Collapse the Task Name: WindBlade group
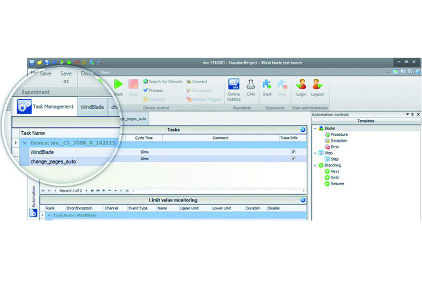 (49, 215)
